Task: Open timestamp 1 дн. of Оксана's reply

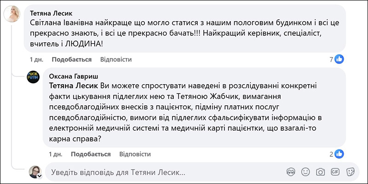Action: click(x=56, y=154)
